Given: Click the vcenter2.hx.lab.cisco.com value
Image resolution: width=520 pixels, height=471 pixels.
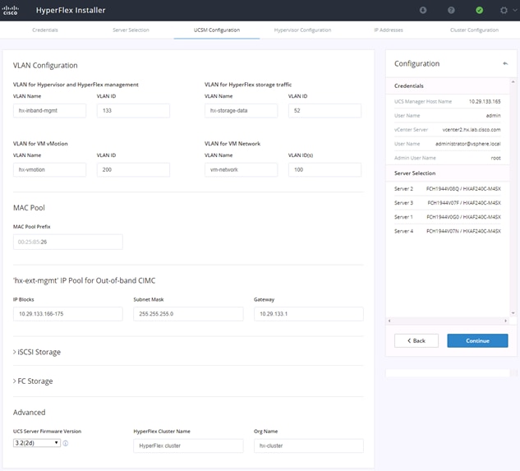Looking at the screenshot, I should coord(472,130).
